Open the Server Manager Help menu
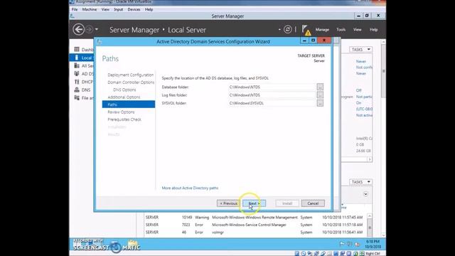 point(373,30)
